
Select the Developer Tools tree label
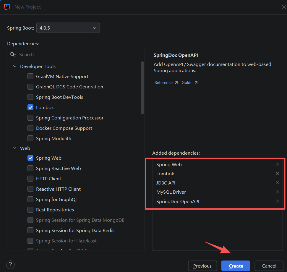38,66
